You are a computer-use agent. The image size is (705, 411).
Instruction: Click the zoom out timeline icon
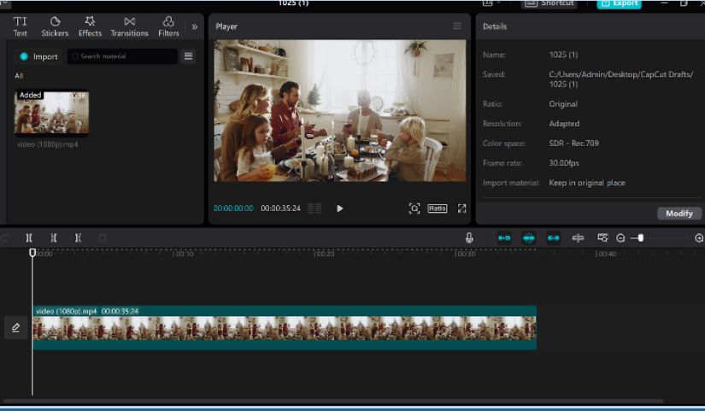point(620,238)
